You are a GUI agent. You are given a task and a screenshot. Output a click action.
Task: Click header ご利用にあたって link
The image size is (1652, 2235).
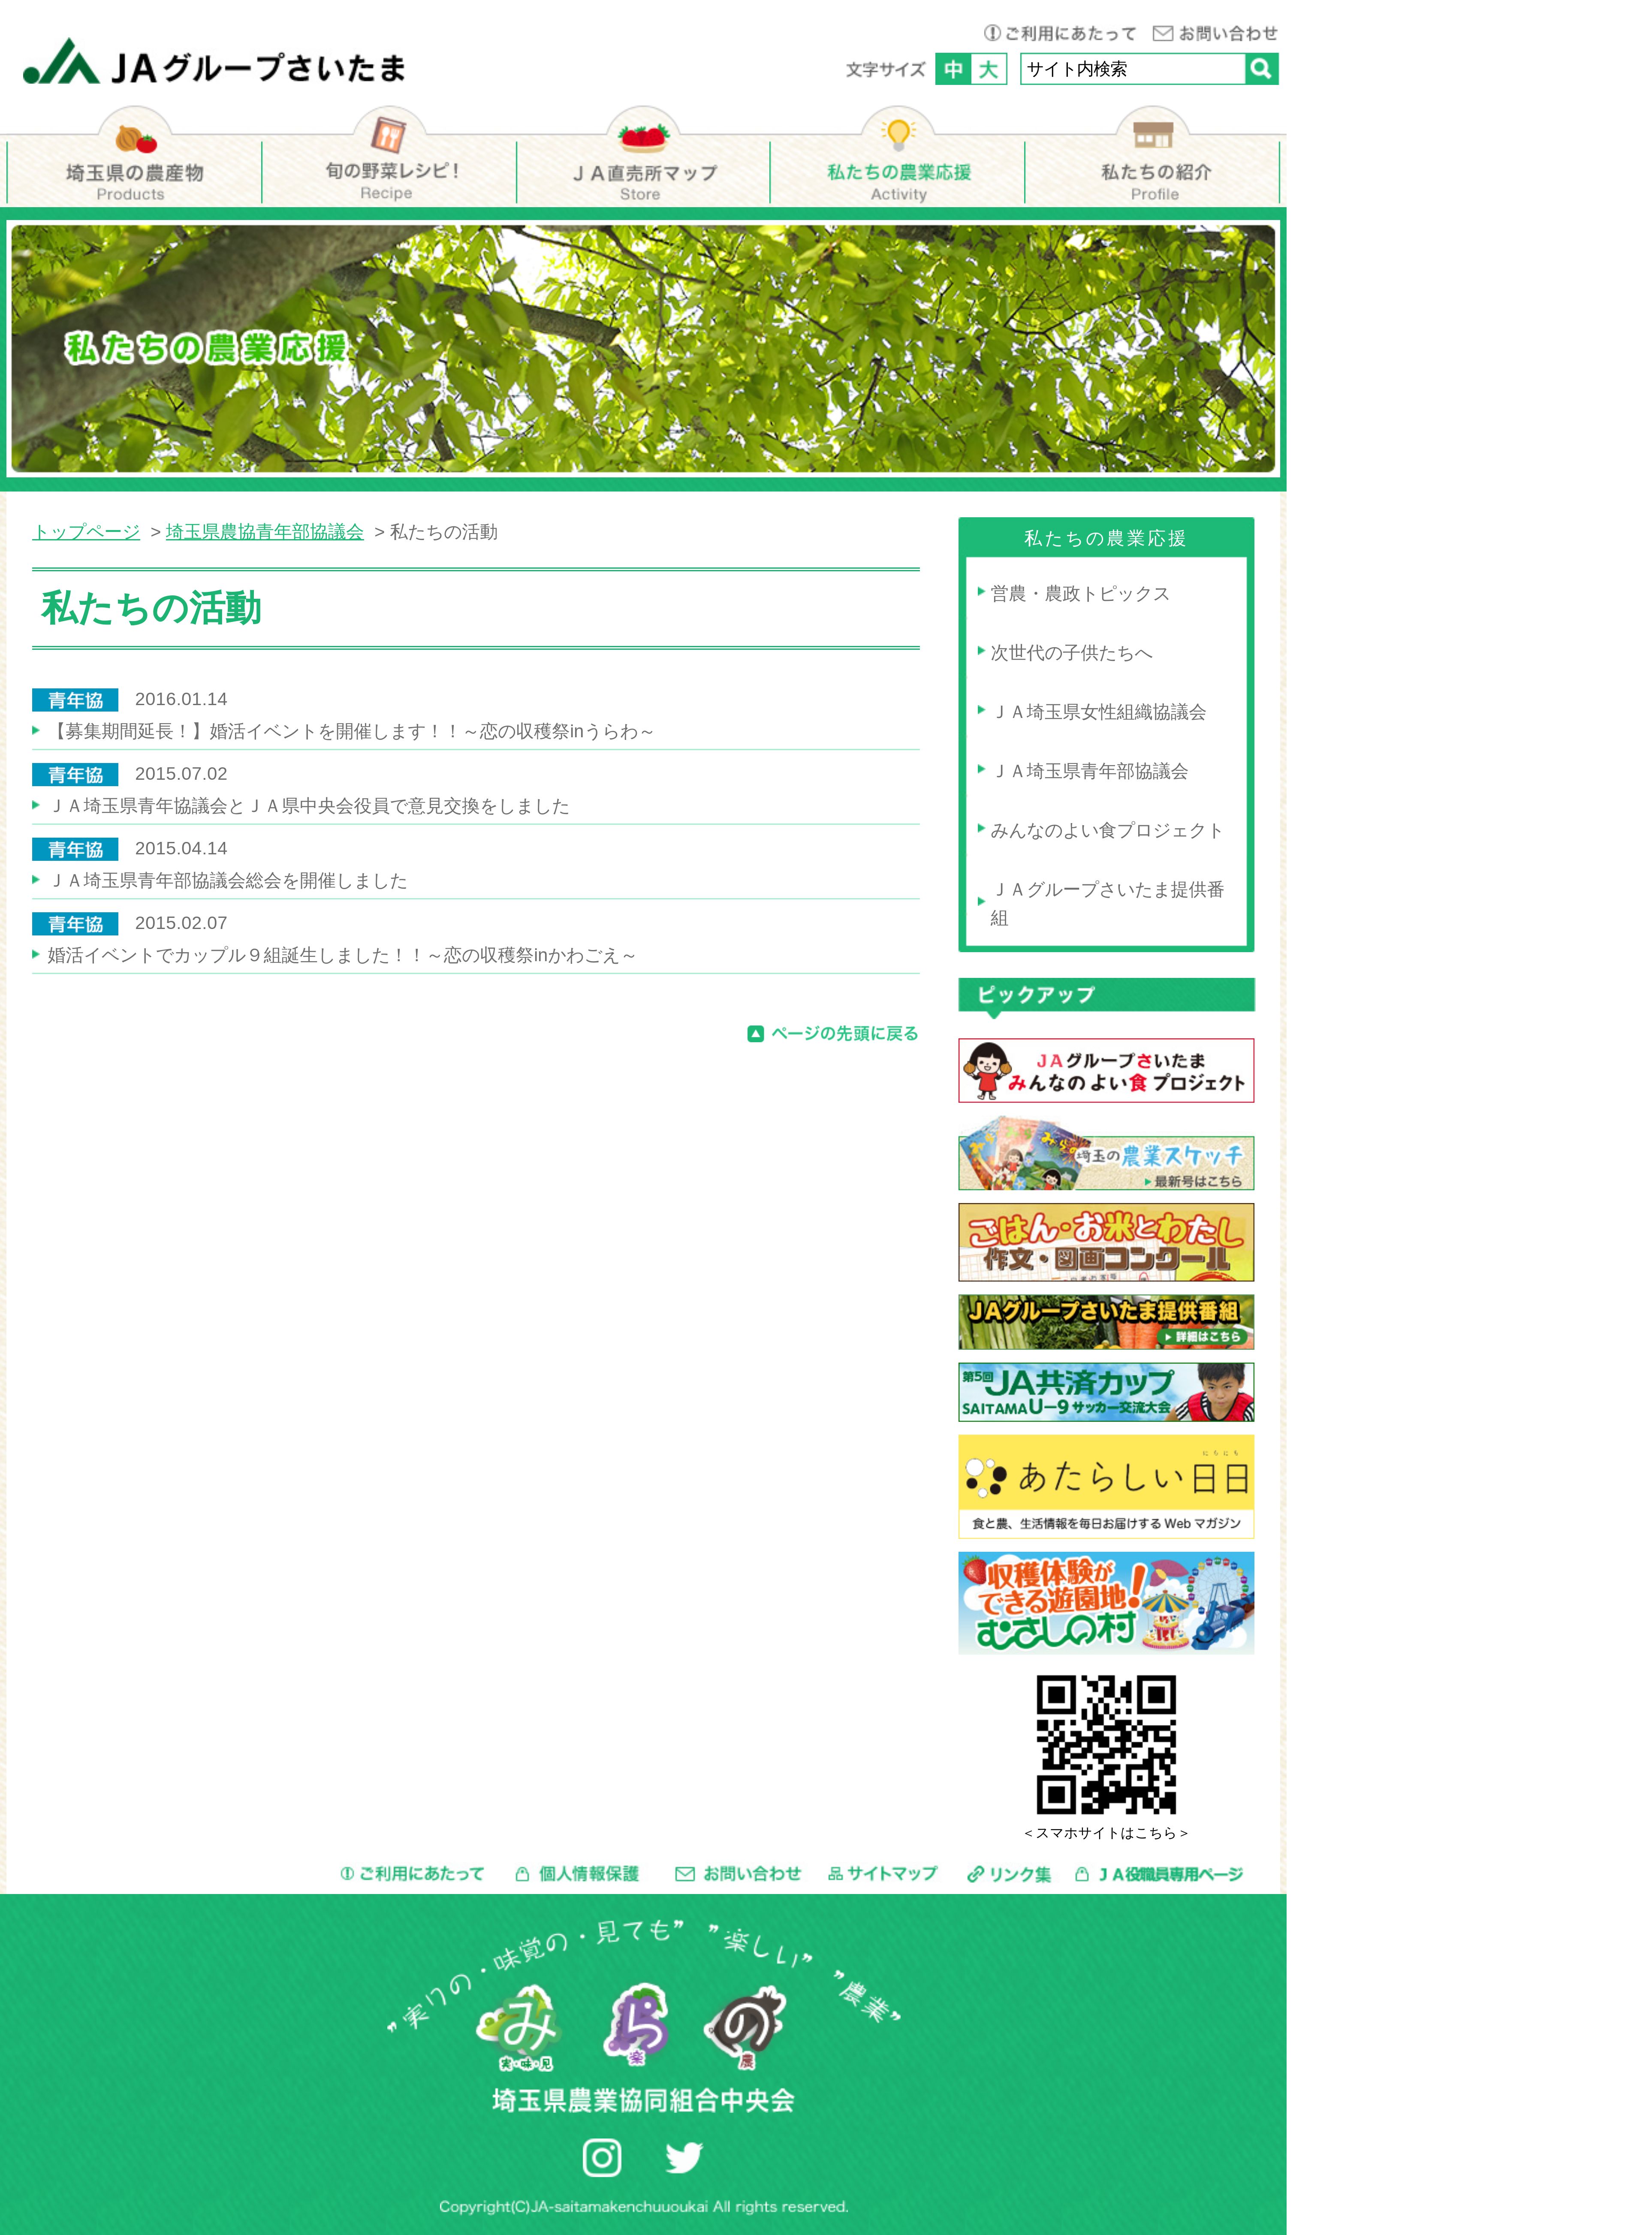click(x=1060, y=33)
